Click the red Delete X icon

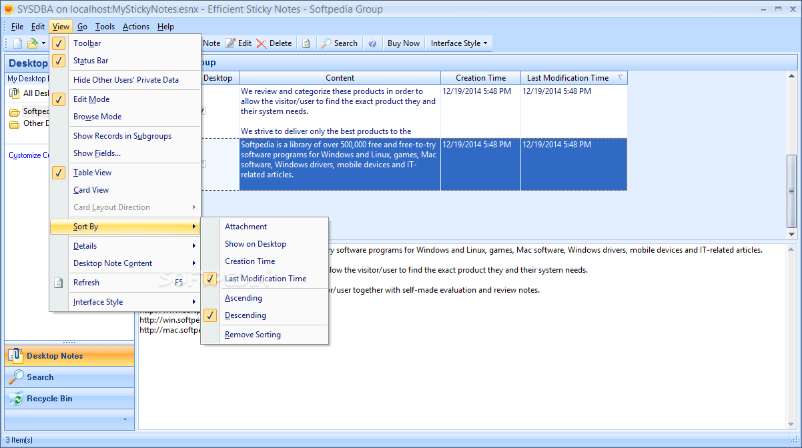tap(261, 43)
